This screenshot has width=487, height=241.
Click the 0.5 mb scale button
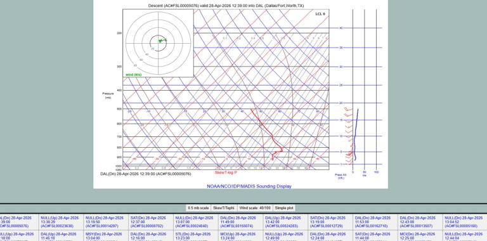198,208
